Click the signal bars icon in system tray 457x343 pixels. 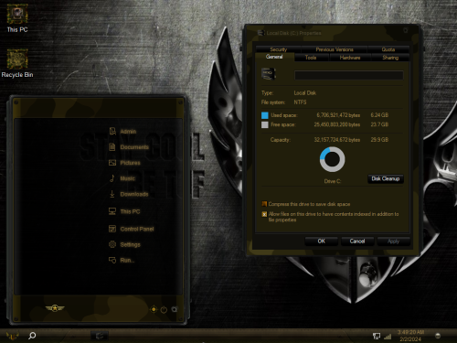[388, 337]
